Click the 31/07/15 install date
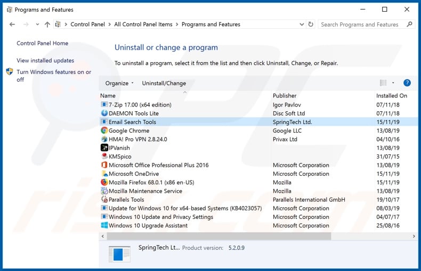Viewport: 421px width, 271px height. 388,157
